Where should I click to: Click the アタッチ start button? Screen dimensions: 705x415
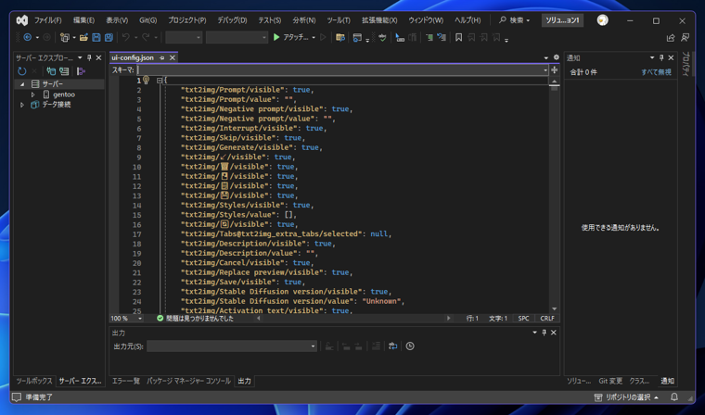click(290, 37)
